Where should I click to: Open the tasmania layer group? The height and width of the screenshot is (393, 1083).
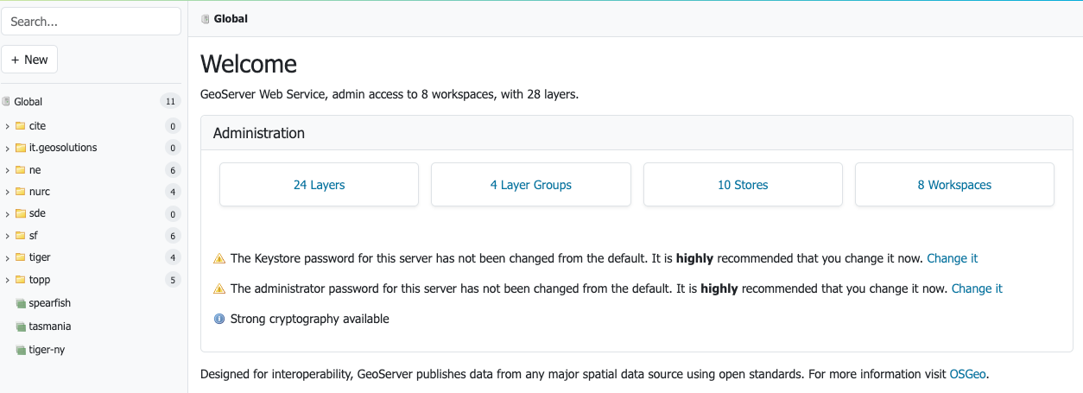coord(50,326)
